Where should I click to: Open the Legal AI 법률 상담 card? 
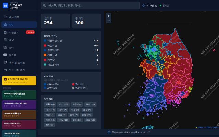click(19, 115)
